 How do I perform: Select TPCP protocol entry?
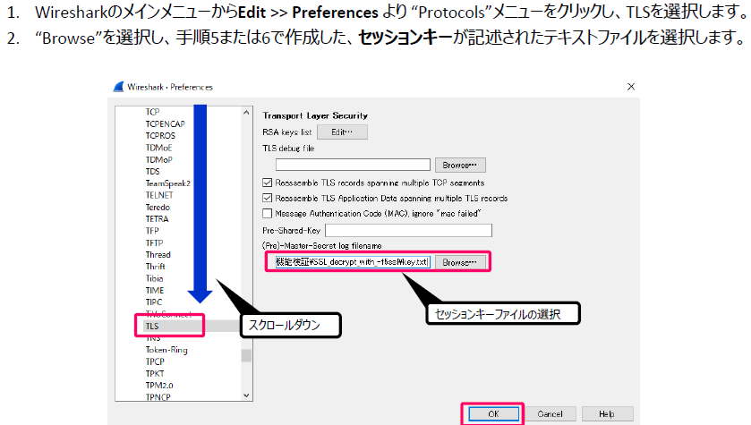tap(155, 361)
